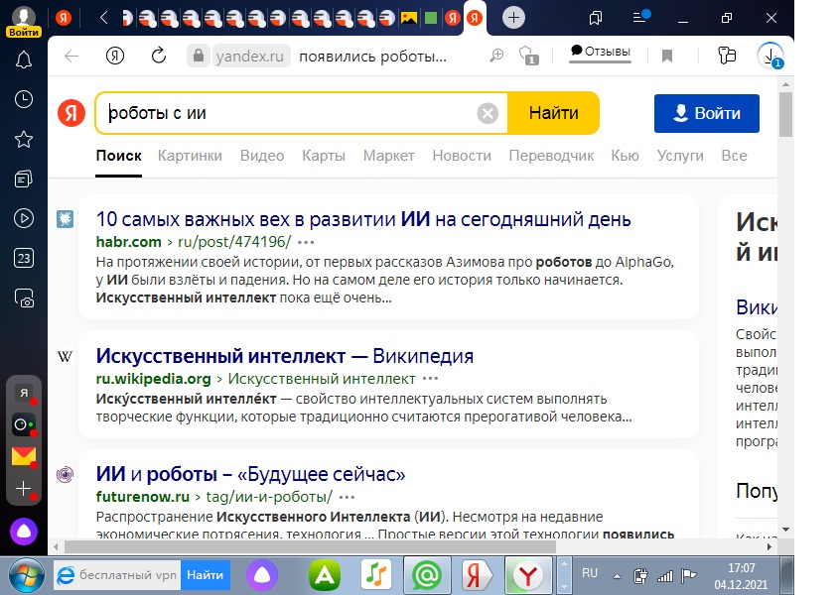This screenshot has width=839, height=595.
Task: Switch to Картинки tab
Action: tap(190, 156)
